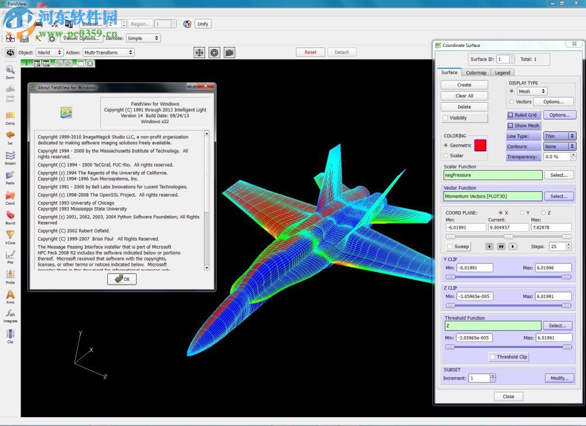This screenshot has height=426, width=586.
Task: Switch to the Colormap tab
Action: click(476, 73)
